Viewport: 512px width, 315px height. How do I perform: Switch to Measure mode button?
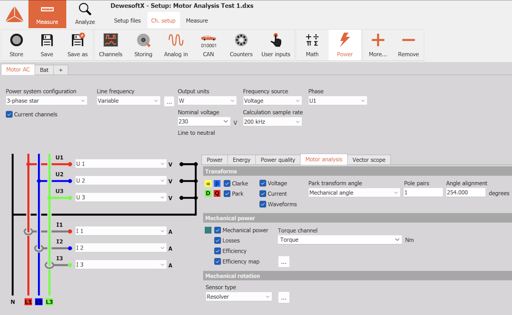tap(47, 14)
